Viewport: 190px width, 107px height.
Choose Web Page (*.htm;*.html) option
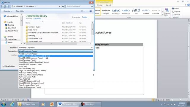[x=56, y=73]
